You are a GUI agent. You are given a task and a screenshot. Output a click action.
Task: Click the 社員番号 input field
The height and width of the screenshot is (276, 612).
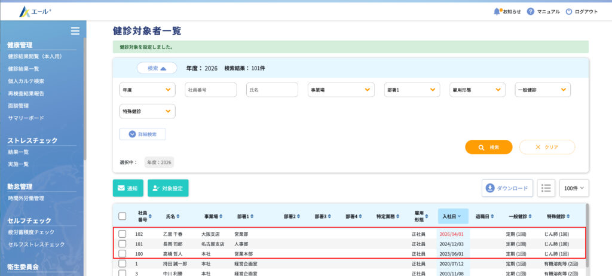coord(210,90)
